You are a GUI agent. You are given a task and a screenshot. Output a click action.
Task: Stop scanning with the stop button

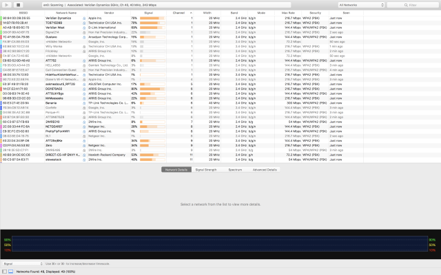tap(19, 5)
